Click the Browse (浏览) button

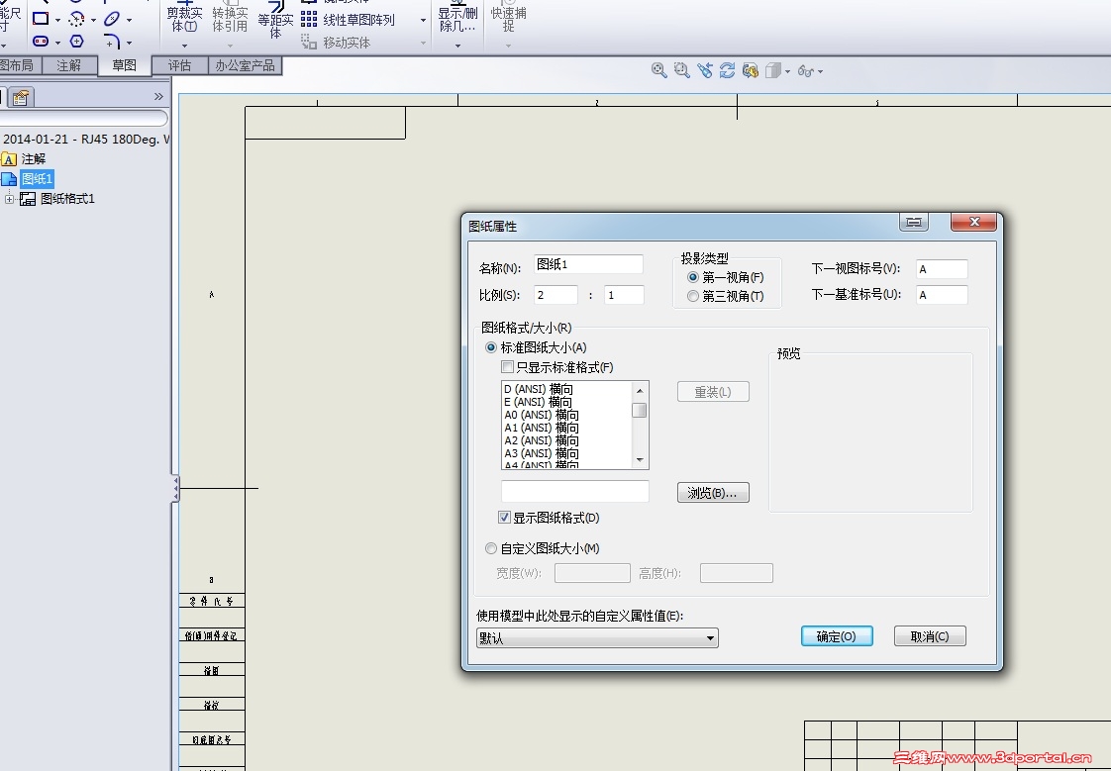click(713, 493)
